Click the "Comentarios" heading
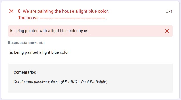Viewport: 181px width, 100px height. 25,72
